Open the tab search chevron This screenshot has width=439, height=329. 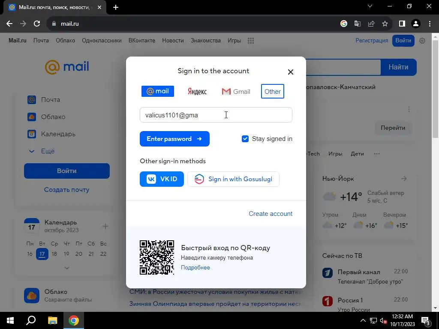click(x=370, y=6)
